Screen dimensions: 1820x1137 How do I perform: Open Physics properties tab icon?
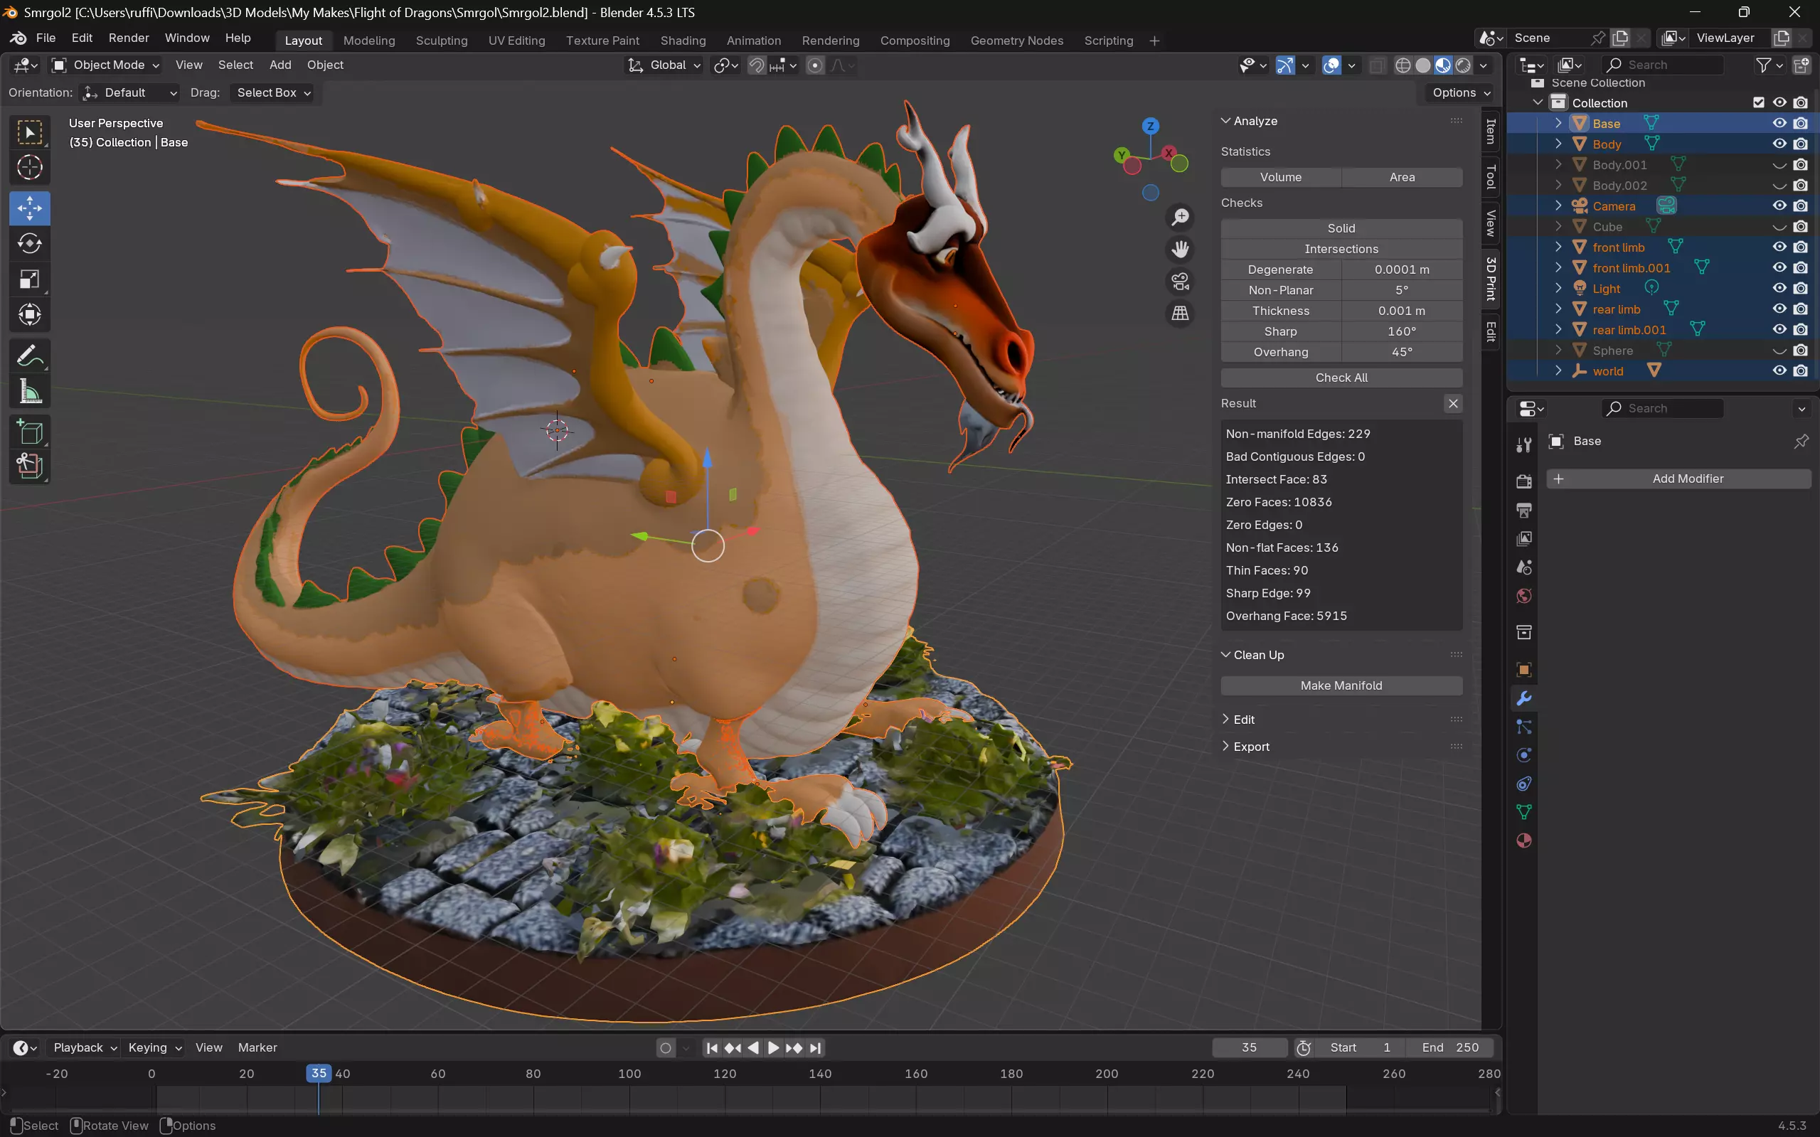[1523, 756]
